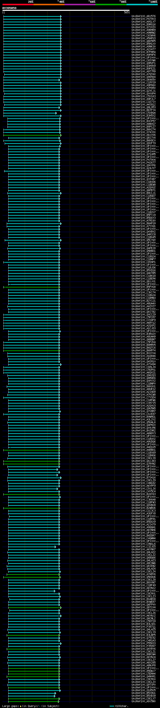Select hit UniRef100_A7QTA0

tap(143, 74)
